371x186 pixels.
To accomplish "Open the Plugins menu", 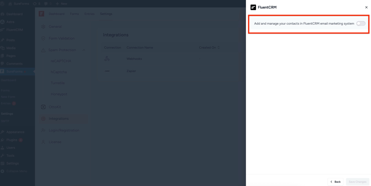I will click(12, 140).
